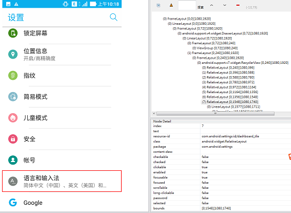Viewport: 291px width, 213px height.
Task: Click the red minus clear-search icon
Action: (238, 5)
